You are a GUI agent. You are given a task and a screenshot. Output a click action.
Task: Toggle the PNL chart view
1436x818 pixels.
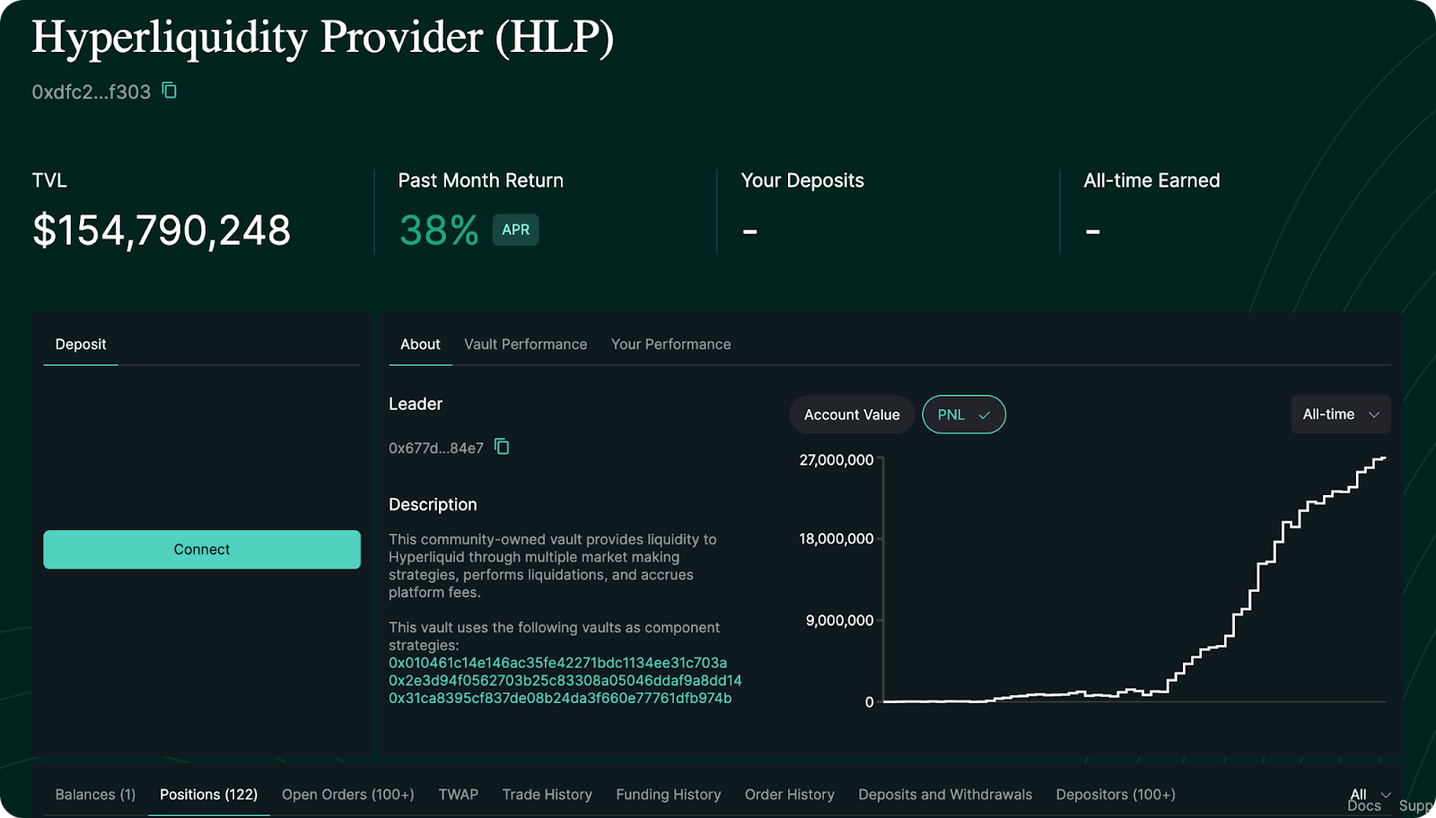(x=964, y=414)
